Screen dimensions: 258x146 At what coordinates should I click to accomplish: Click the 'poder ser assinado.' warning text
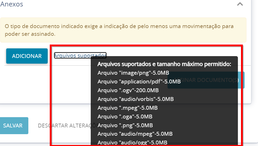30,34
